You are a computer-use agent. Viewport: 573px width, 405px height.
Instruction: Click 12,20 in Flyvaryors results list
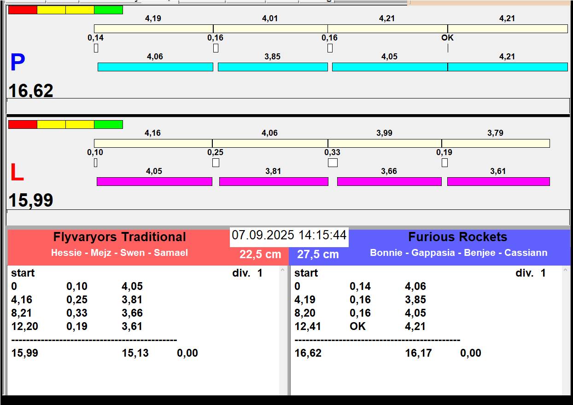25,326
